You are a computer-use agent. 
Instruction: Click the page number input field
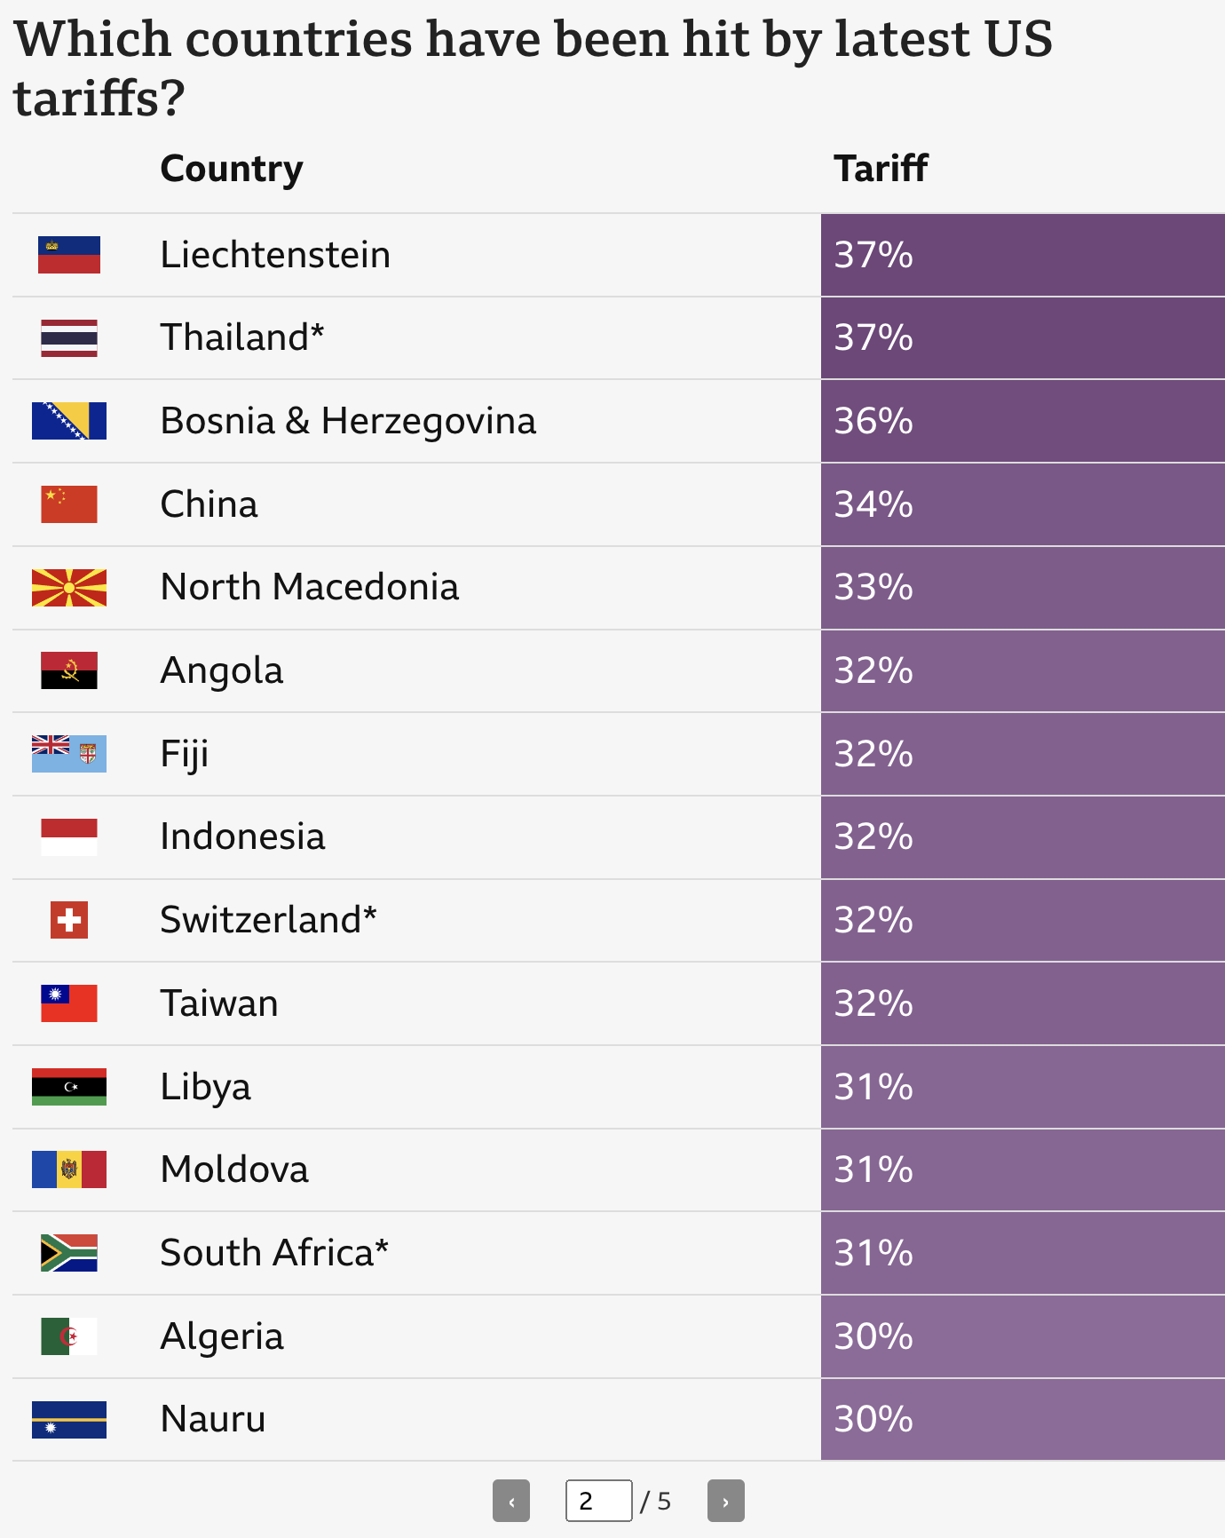[598, 1501]
